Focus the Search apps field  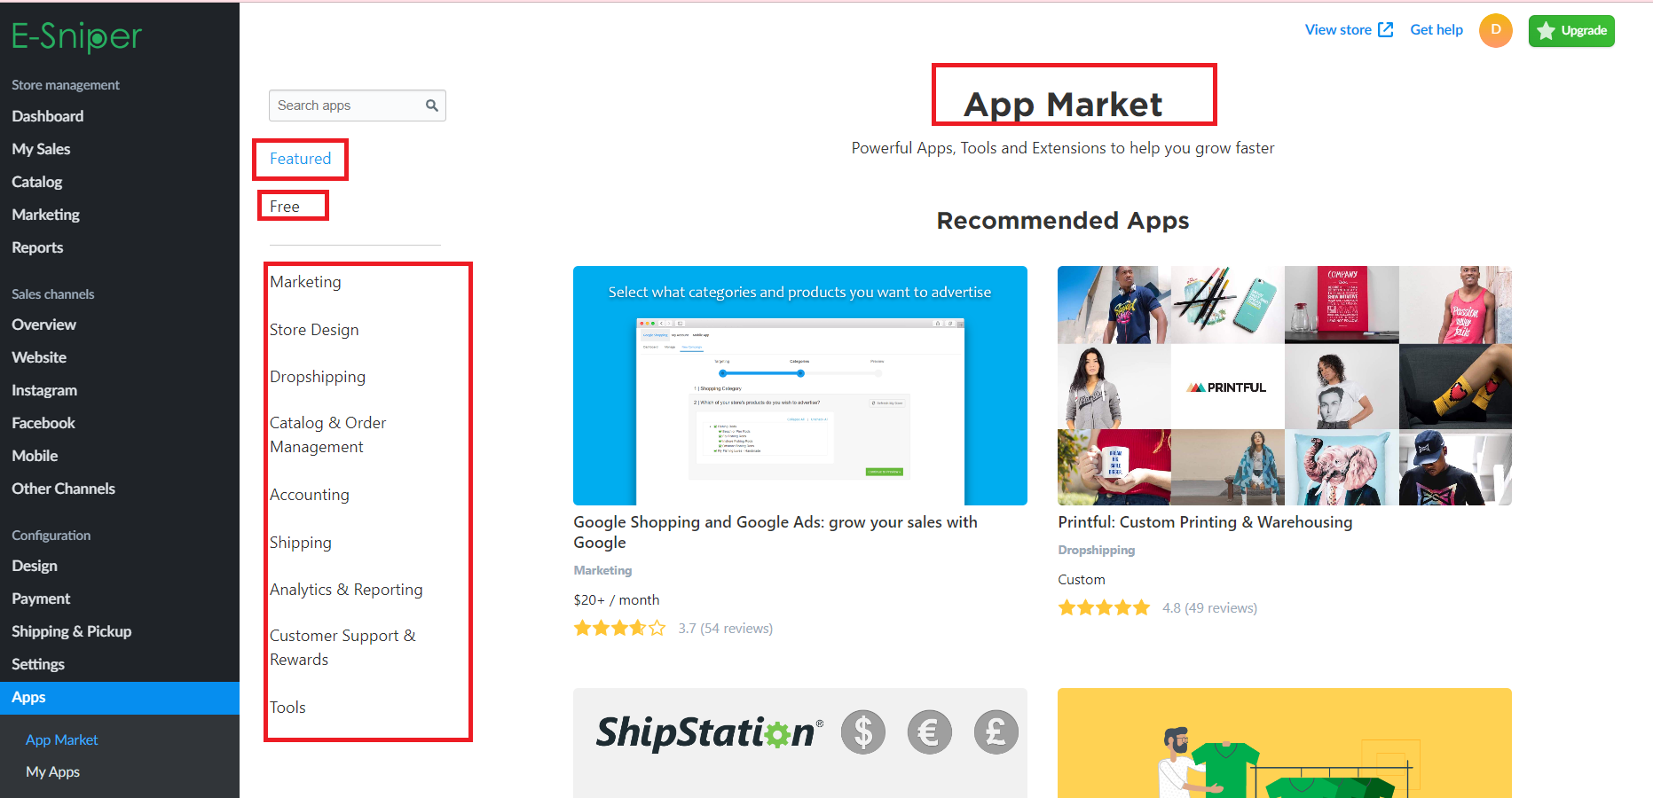(357, 106)
